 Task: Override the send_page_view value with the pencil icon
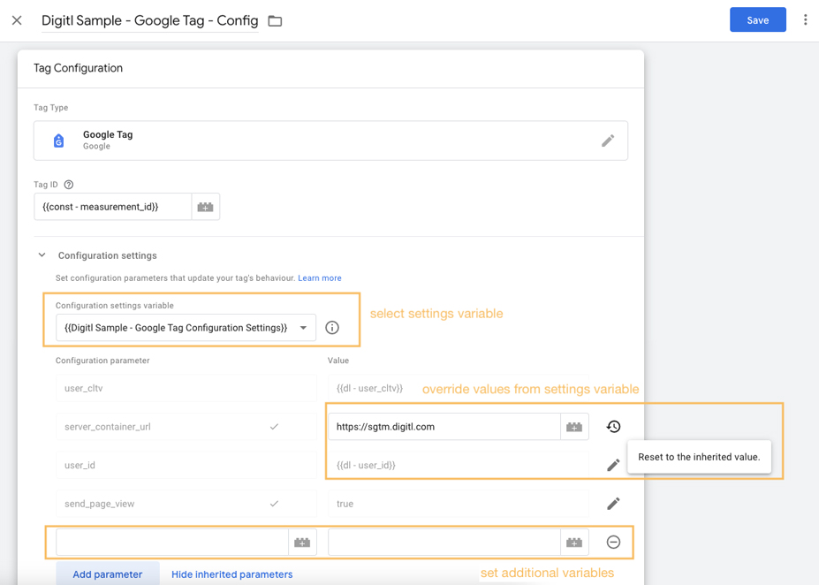point(613,504)
